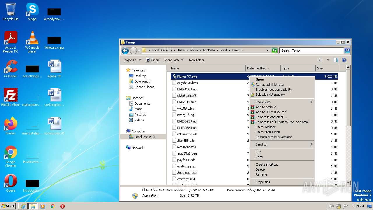
Task: Choose Add to archive...
Action: [x=282, y=107]
